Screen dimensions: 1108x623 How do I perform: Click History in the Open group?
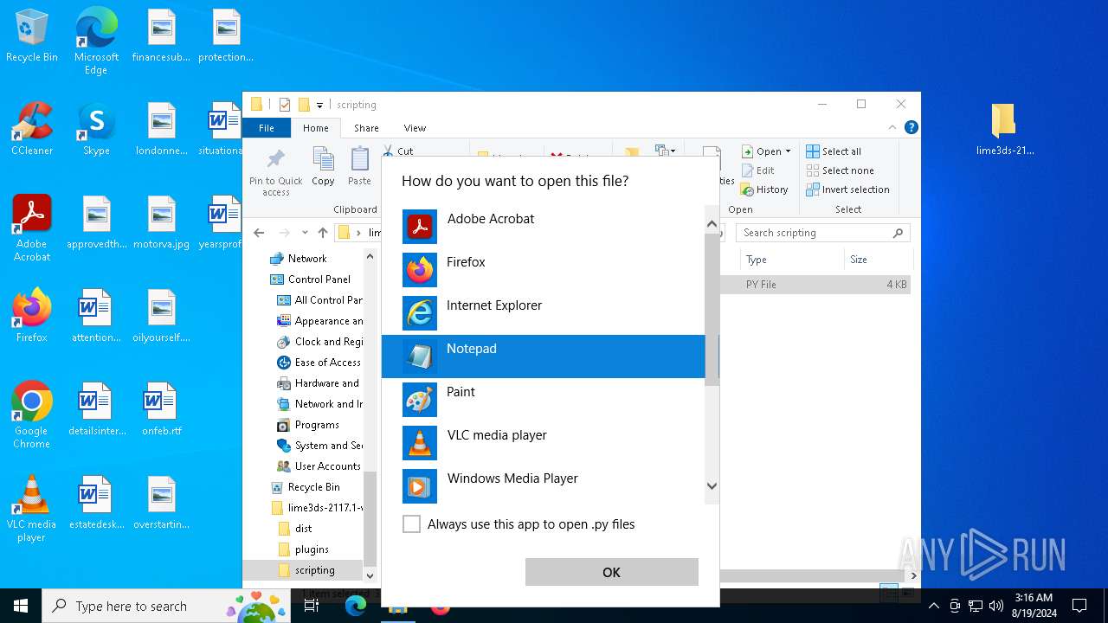click(764, 189)
